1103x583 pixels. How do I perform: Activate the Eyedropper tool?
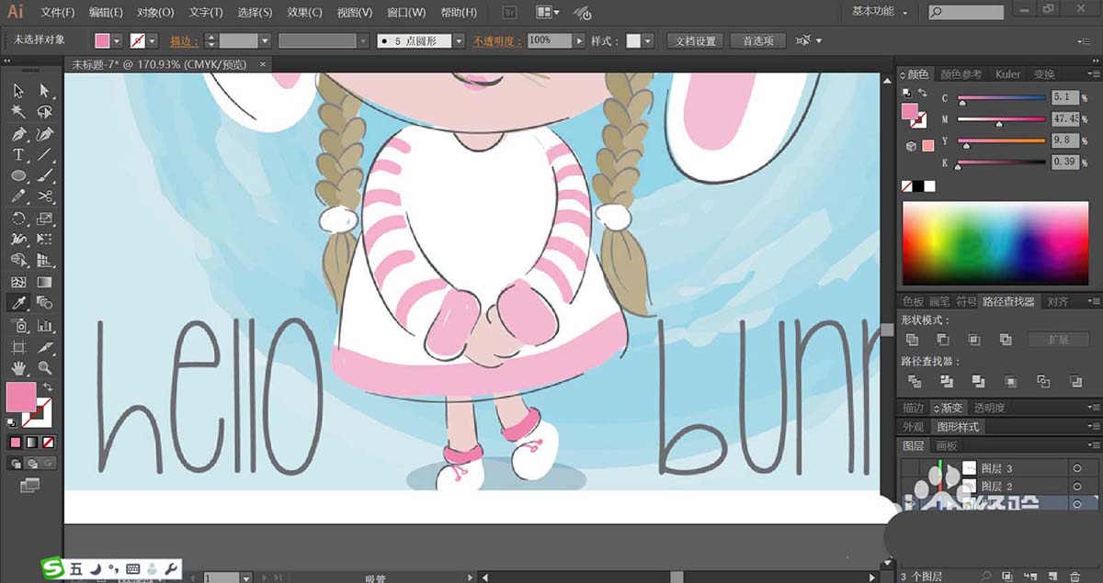18,303
